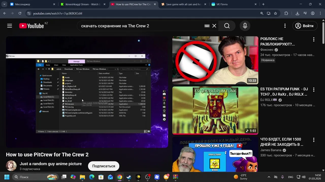
Task: Open Chrome downloads
Action: point(297,13)
